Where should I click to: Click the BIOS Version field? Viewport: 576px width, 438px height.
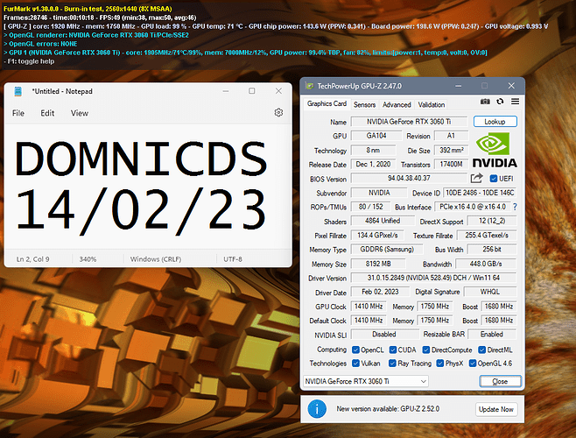[409, 179]
